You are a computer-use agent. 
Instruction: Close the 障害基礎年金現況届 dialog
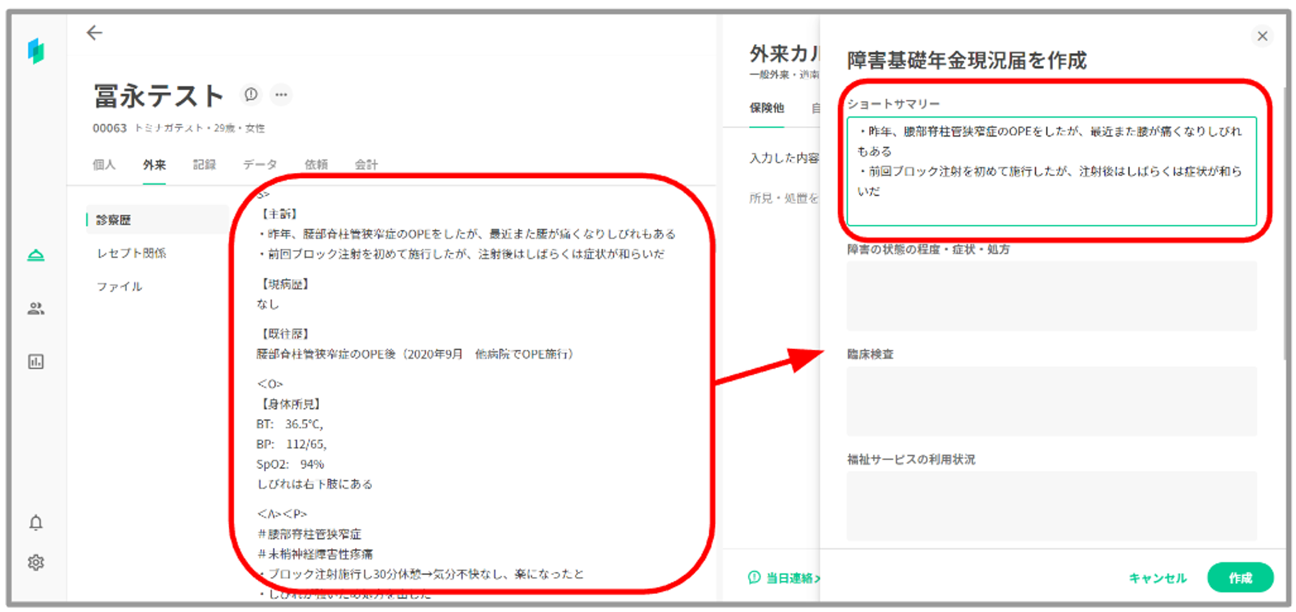point(1262,36)
